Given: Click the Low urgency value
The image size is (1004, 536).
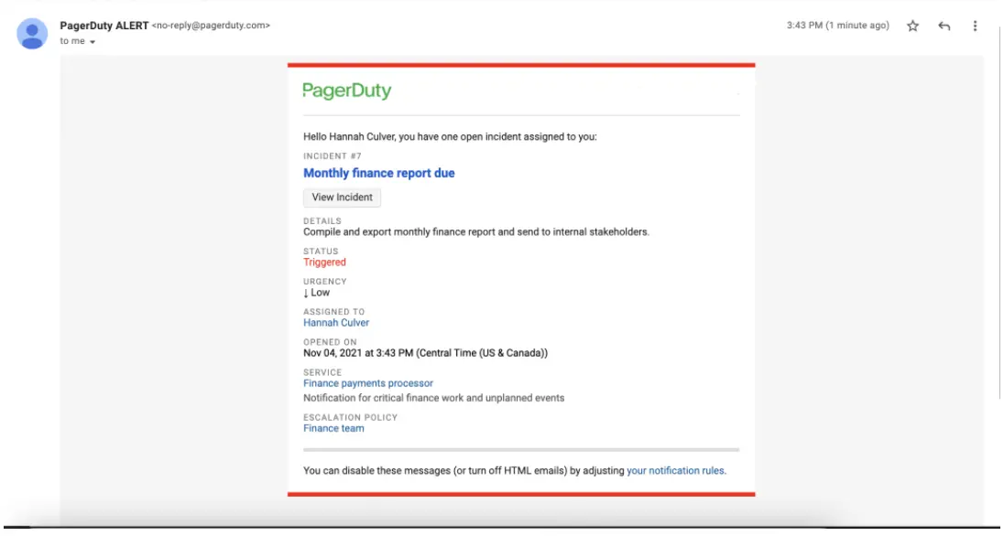Looking at the screenshot, I should (316, 293).
